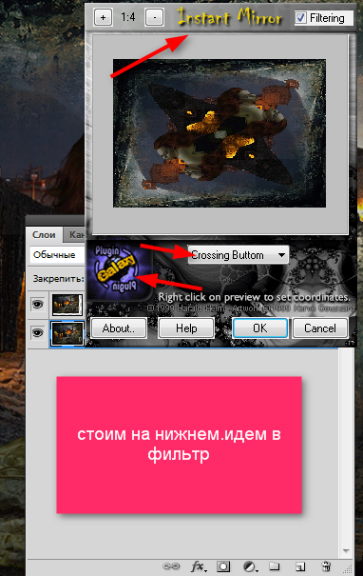Click the link layers chain icon
Image resolution: width=363 pixels, height=576 pixels.
pyautogui.click(x=171, y=566)
